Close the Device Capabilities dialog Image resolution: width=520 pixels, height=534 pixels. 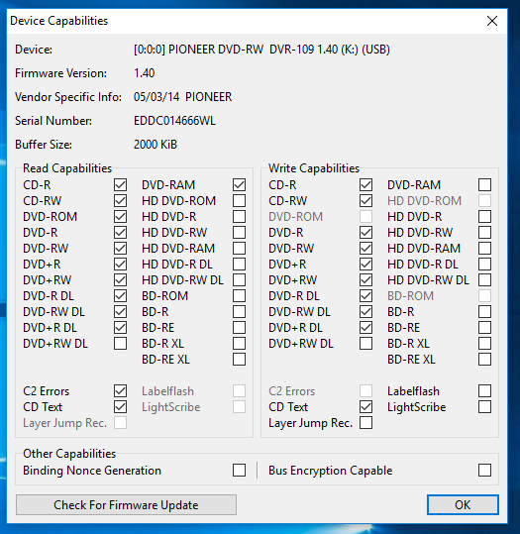492,21
